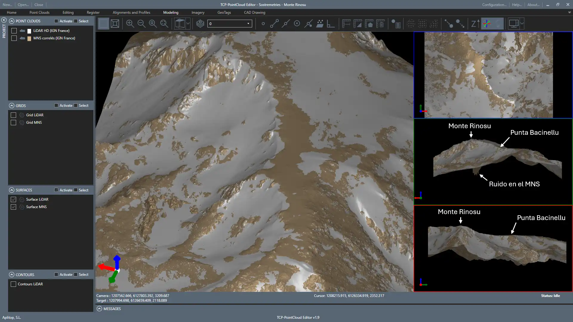
Task: Collapse the PROJECT side panel arrow
Action: click(4, 20)
